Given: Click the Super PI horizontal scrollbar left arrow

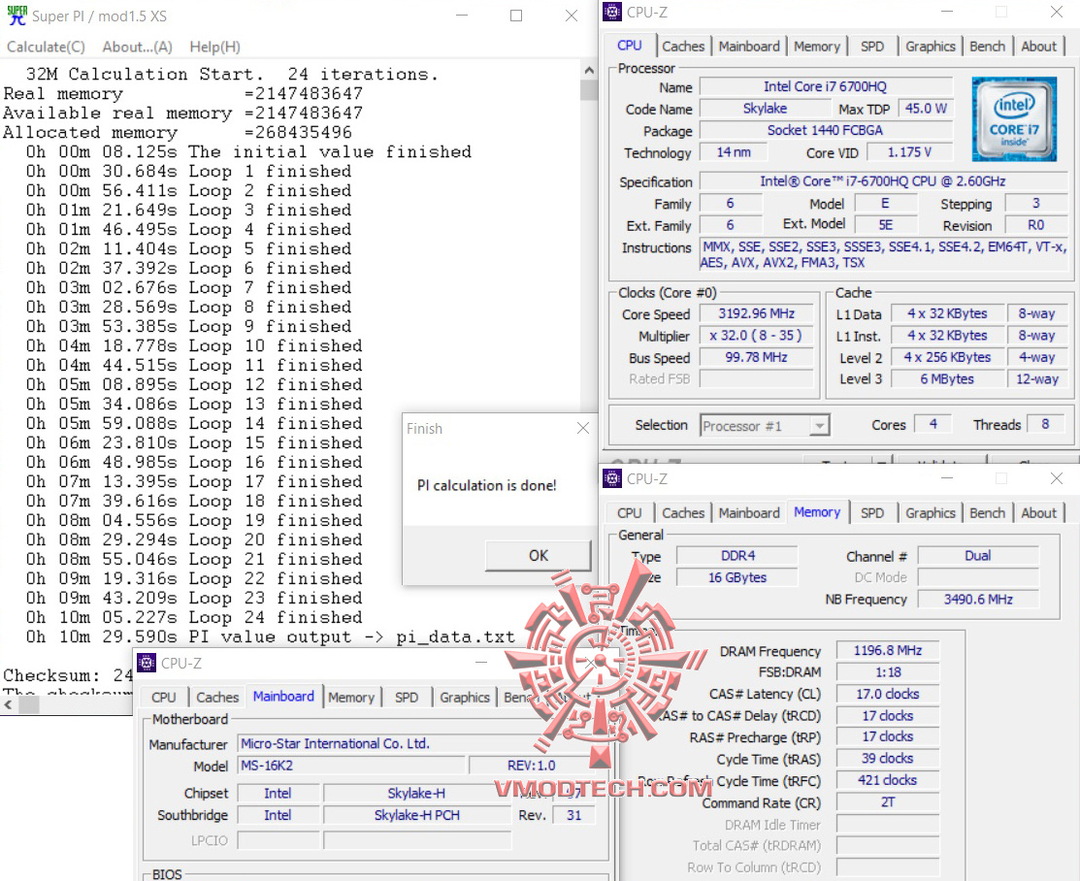Looking at the screenshot, I should (9, 705).
